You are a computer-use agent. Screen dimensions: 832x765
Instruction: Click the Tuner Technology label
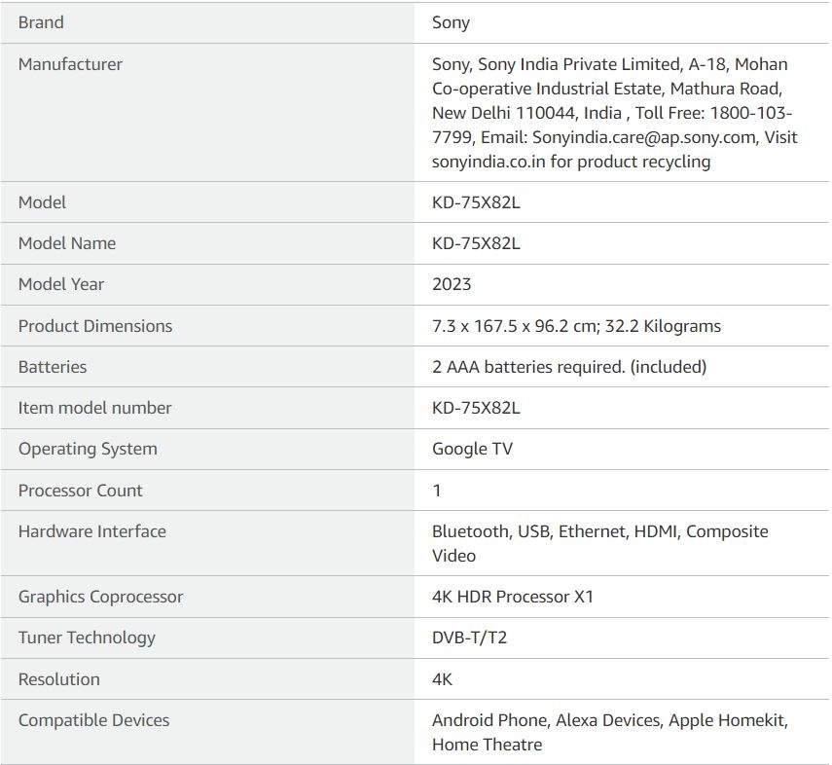point(87,637)
